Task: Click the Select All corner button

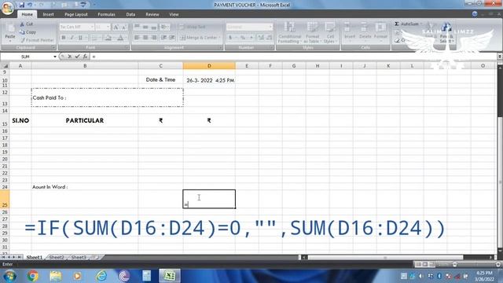Action: coord(5,66)
